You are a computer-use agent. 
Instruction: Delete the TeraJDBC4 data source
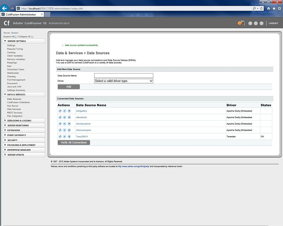click(x=69, y=136)
